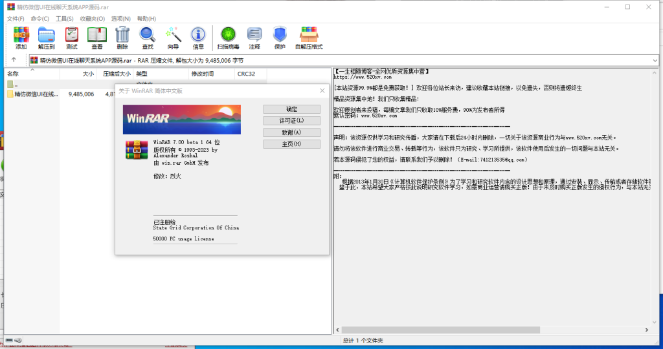Click the Test (测试) toolbar icon
Image resolution: width=663 pixels, height=349 pixels.
(x=71, y=38)
